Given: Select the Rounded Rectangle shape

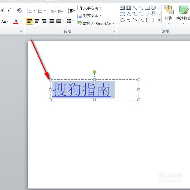Looking at the screenshot, I should [122, 14].
